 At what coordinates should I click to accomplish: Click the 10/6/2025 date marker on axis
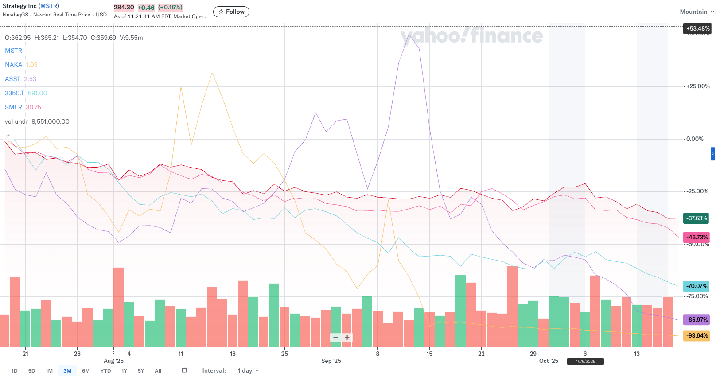(585, 362)
